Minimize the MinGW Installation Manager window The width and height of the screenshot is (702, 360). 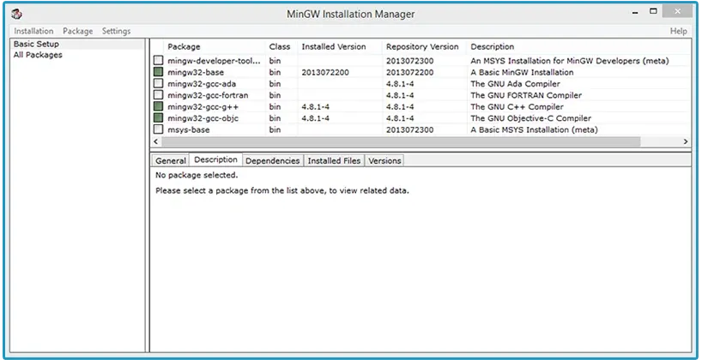point(635,14)
